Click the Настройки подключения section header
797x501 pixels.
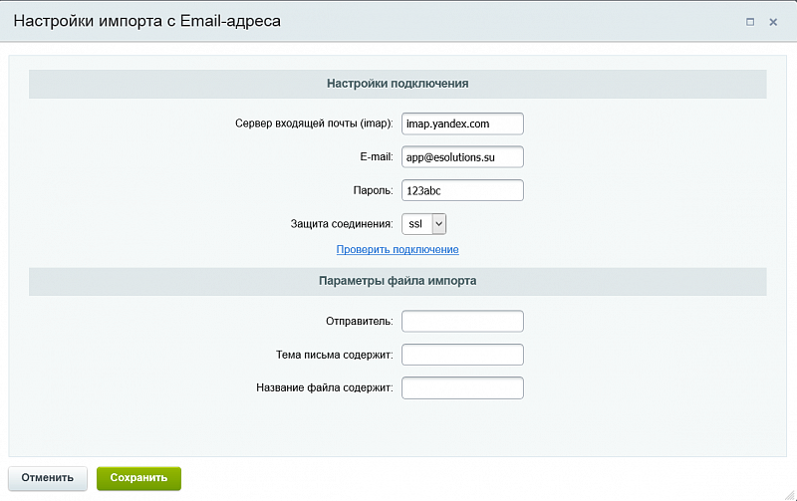click(398, 84)
